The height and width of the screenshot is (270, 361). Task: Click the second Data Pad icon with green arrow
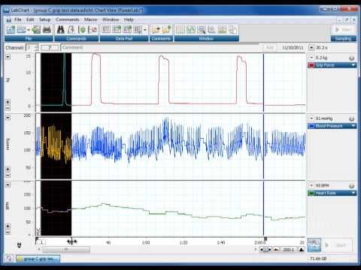point(117,30)
